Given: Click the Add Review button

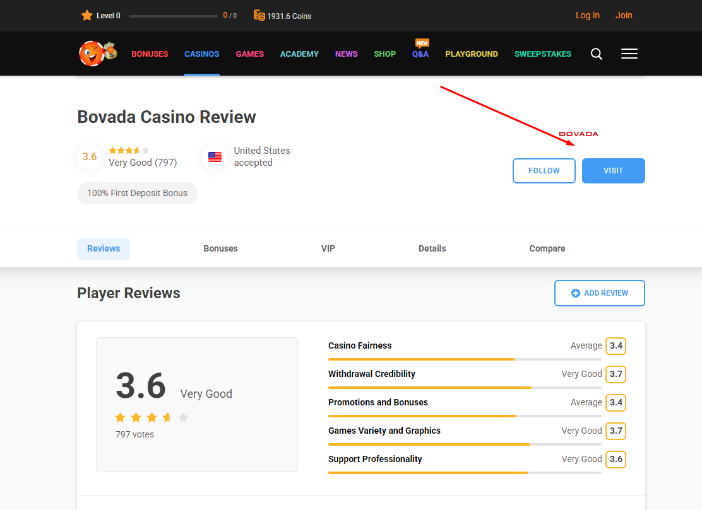Looking at the screenshot, I should 599,293.
